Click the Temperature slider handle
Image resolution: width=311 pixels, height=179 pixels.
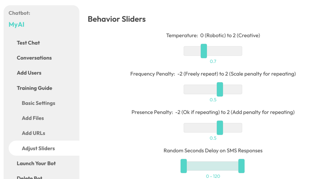(204, 51)
